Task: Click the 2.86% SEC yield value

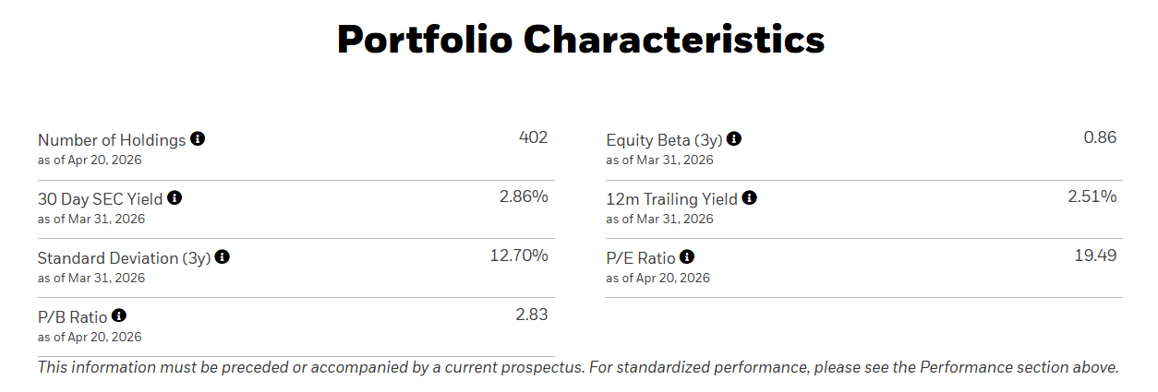Action: point(524,196)
